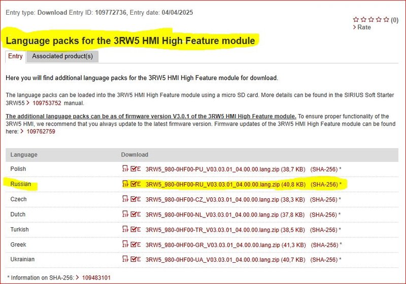This screenshot has width=406, height=284.
Task: Open the SHA-256 link for Turkish
Action: click(324, 230)
